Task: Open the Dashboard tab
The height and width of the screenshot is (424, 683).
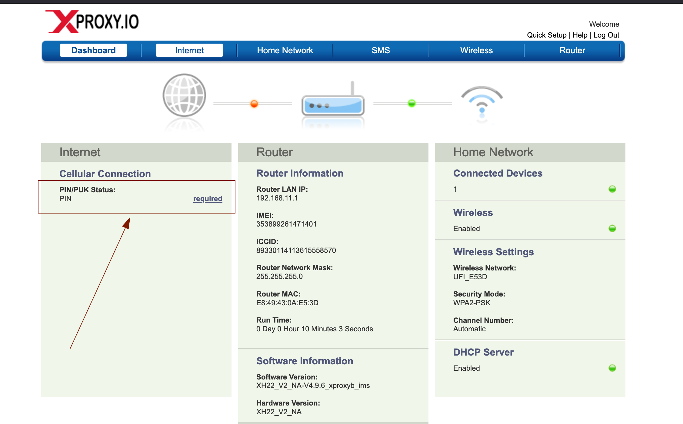Action: click(93, 50)
